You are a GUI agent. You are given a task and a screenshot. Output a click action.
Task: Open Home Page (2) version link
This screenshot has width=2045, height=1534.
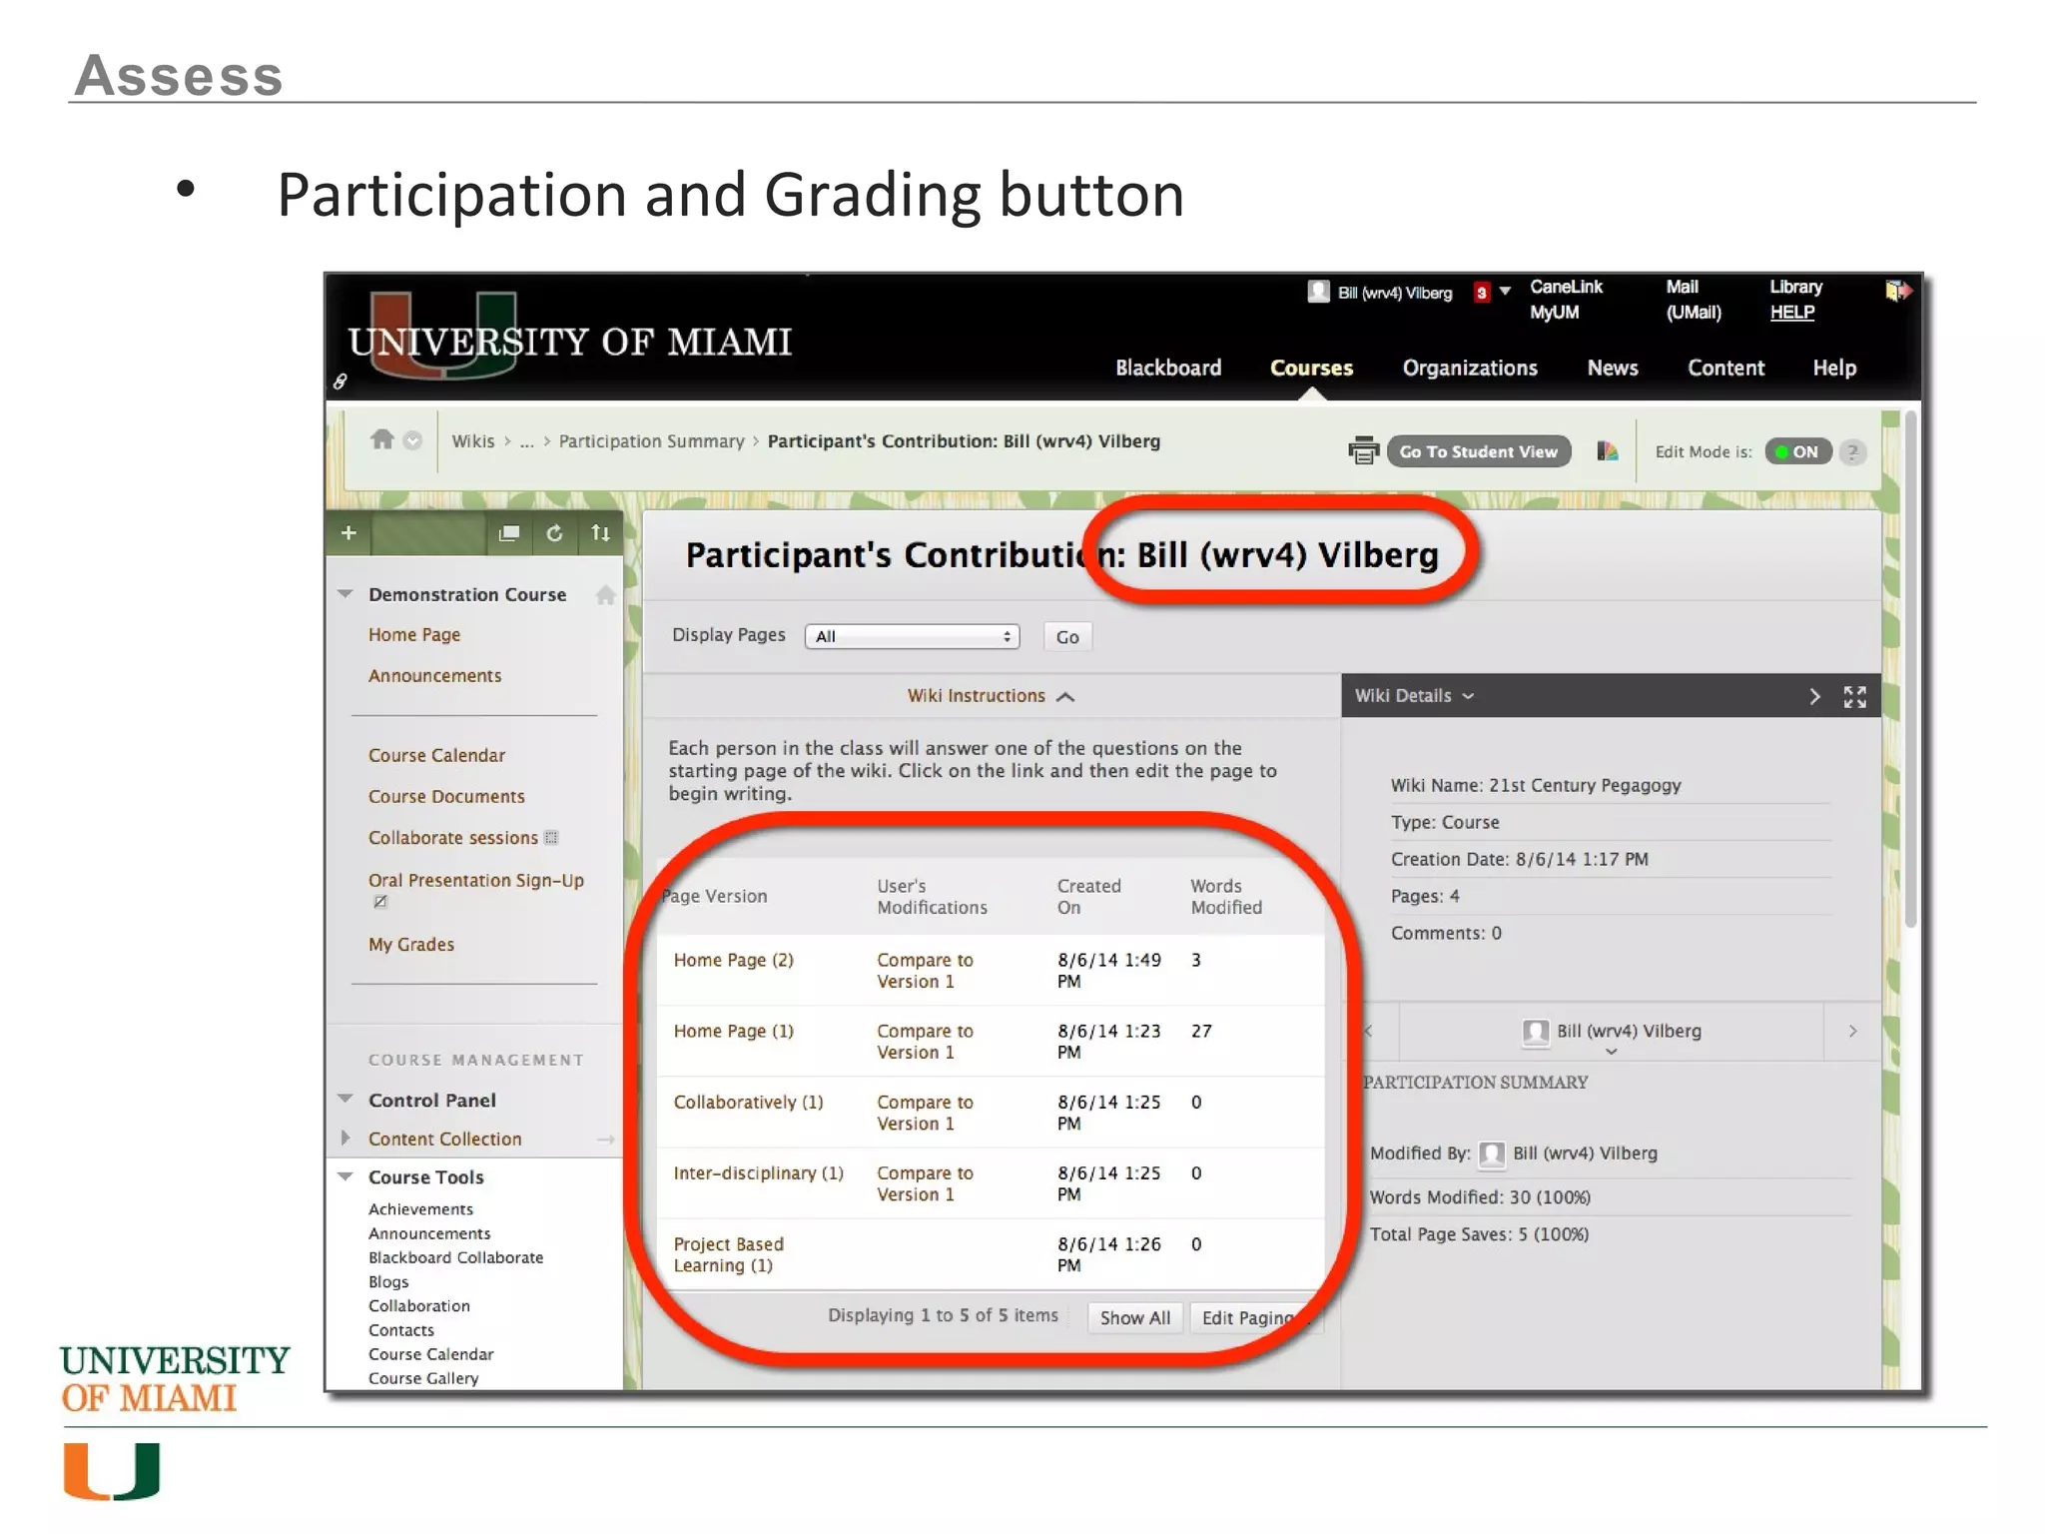(x=733, y=959)
